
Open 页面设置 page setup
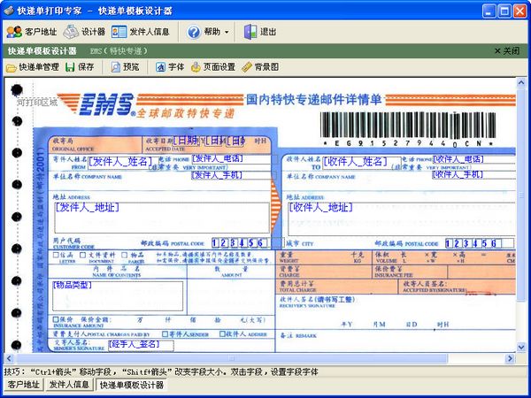point(213,67)
